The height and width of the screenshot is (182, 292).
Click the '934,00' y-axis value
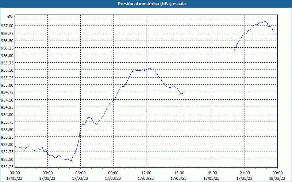7,115
